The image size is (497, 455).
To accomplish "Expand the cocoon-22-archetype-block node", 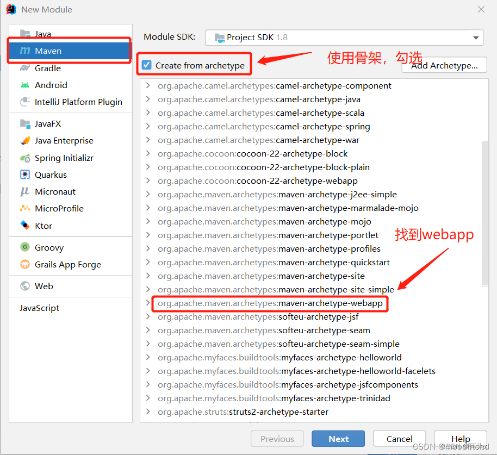I will coord(148,153).
